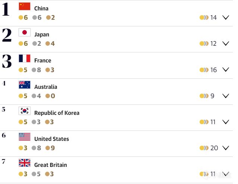The width and height of the screenshot is (238, 184).
Task: Click the Japan flag icon
Action: coord(25,32)
